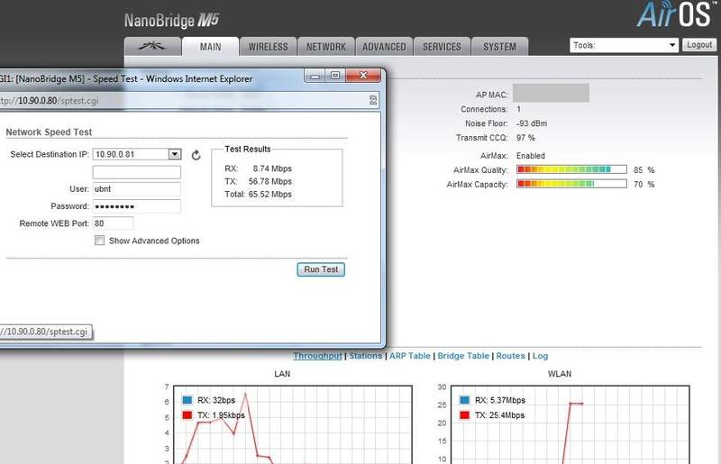This screenshot has width=721, height=464.
Task: Click the WLAN chart title
Action: coord(559,374)
